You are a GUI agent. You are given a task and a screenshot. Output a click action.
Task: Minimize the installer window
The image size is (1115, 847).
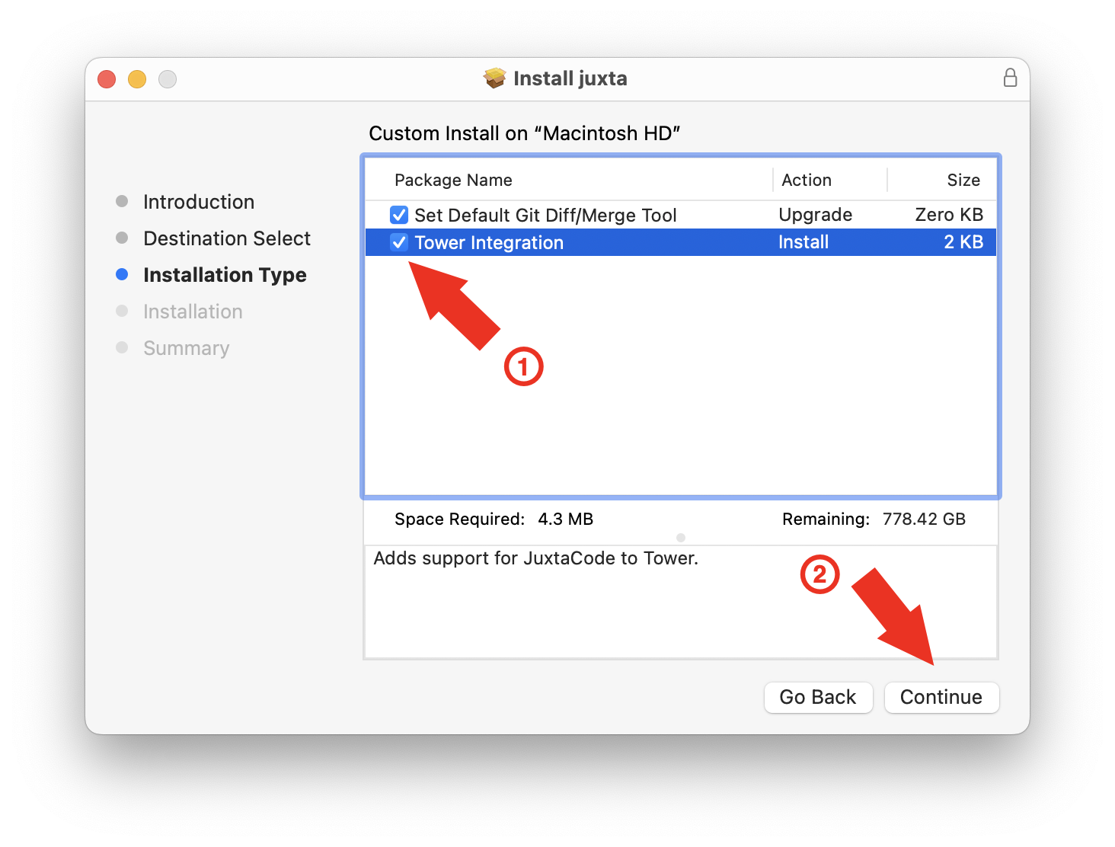coord(137,78)
